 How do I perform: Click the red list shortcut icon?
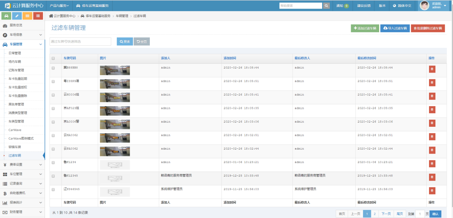tap(38, 16)
